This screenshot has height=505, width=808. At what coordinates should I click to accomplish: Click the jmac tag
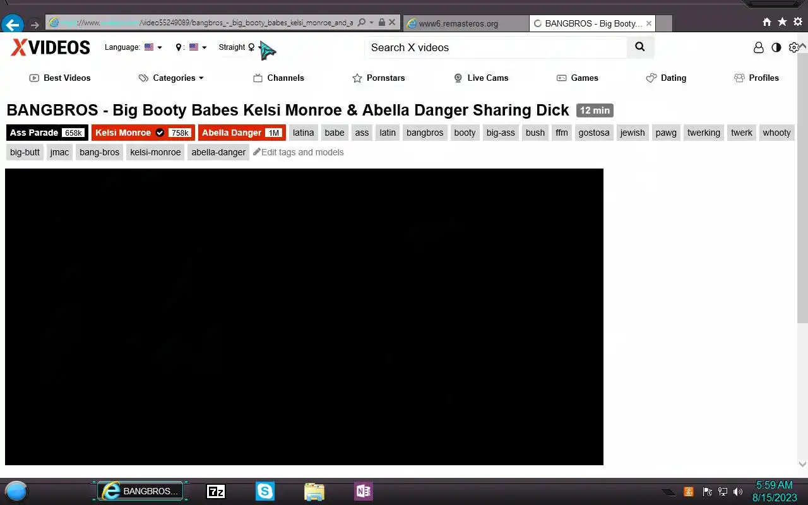point(59,152)
